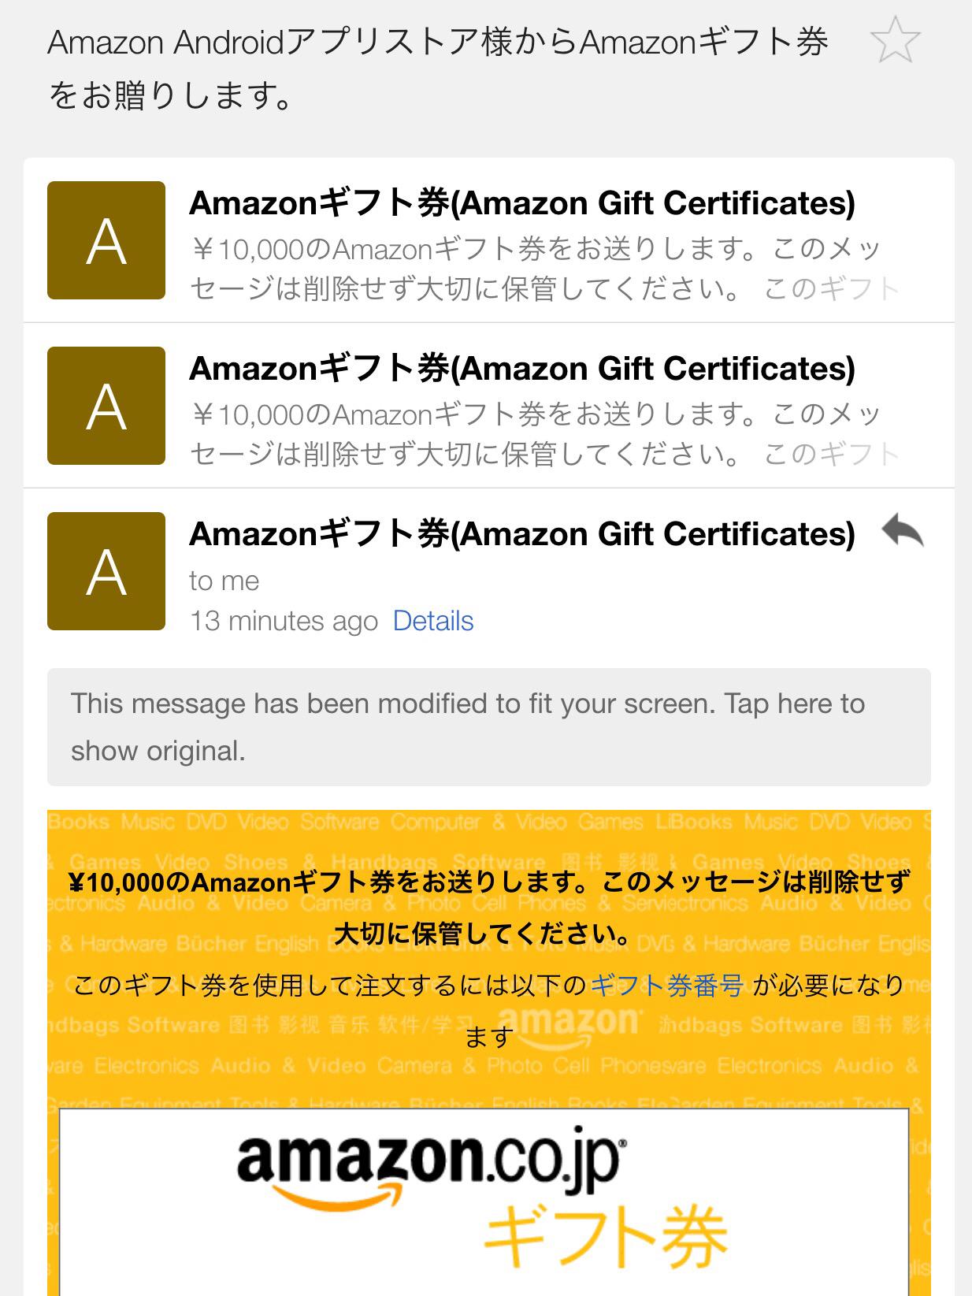Tap 'to me' recipient line
Viewport: 972px width, 1296px height.
click(x=224, y=581)
